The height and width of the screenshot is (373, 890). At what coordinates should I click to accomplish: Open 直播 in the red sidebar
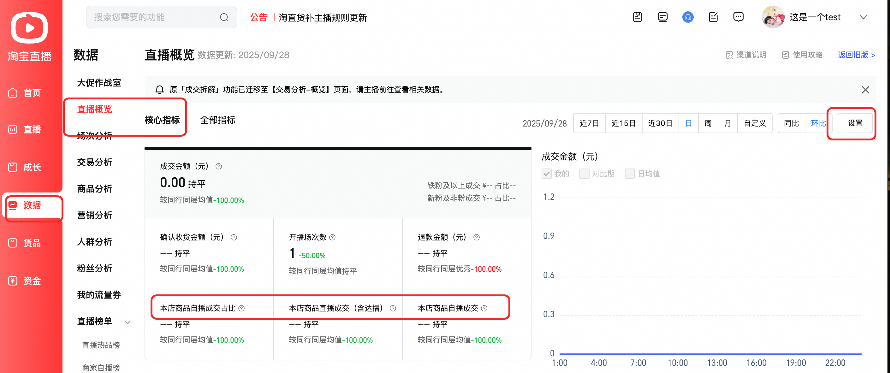(25, 129)
